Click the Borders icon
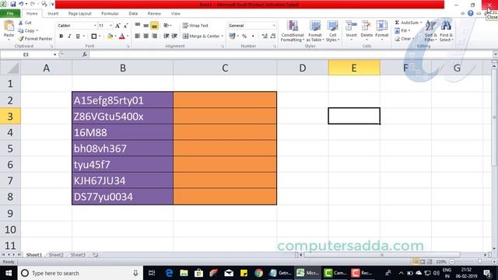The image size is (498, 280). coord(94,37)
